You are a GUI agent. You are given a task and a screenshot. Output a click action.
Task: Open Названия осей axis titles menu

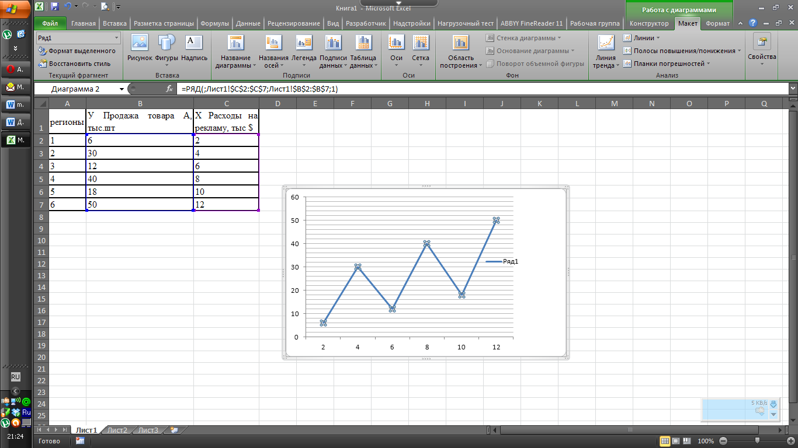[273, 51]
